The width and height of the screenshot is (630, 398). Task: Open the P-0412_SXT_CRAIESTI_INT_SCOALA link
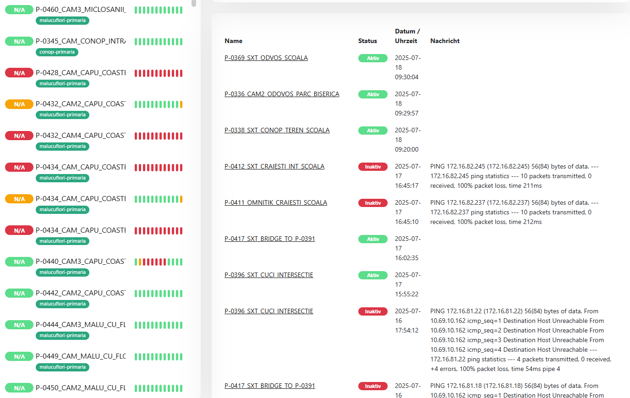click(x=274, y=166)
